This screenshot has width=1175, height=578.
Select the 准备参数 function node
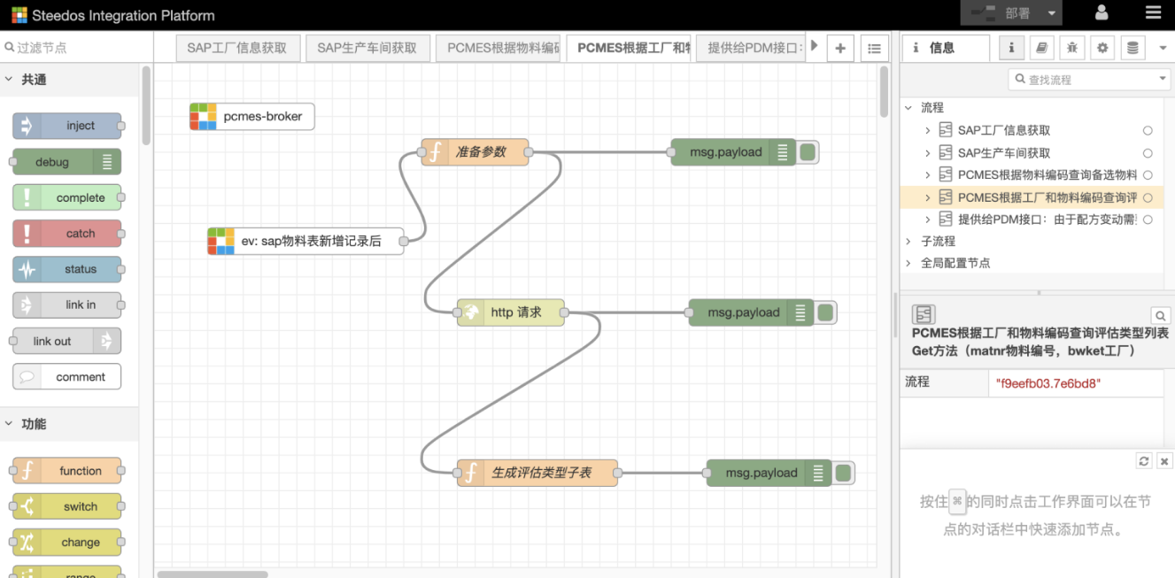point(475,152)
